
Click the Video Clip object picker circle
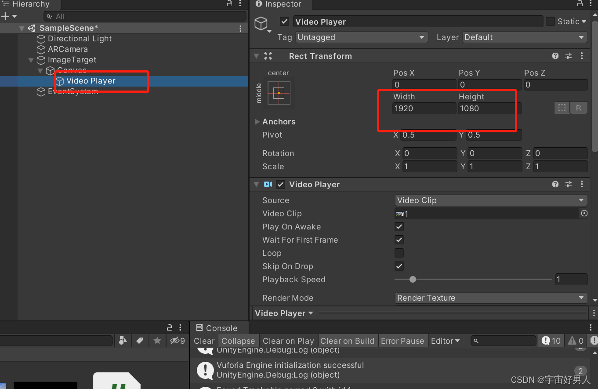tap(584, 213)
